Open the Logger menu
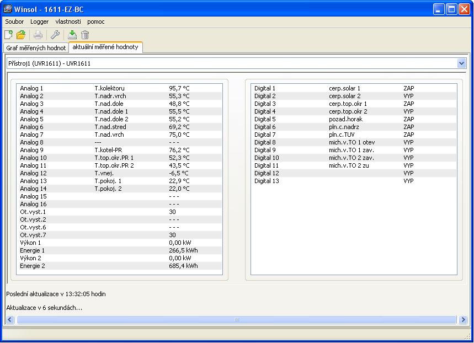 39,22
